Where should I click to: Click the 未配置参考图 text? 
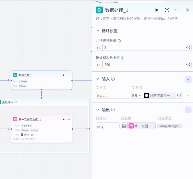pos(28,139)
